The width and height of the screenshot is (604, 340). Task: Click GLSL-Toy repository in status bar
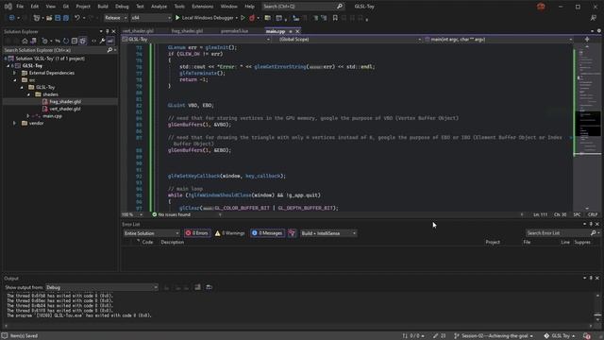coord(560,336)
